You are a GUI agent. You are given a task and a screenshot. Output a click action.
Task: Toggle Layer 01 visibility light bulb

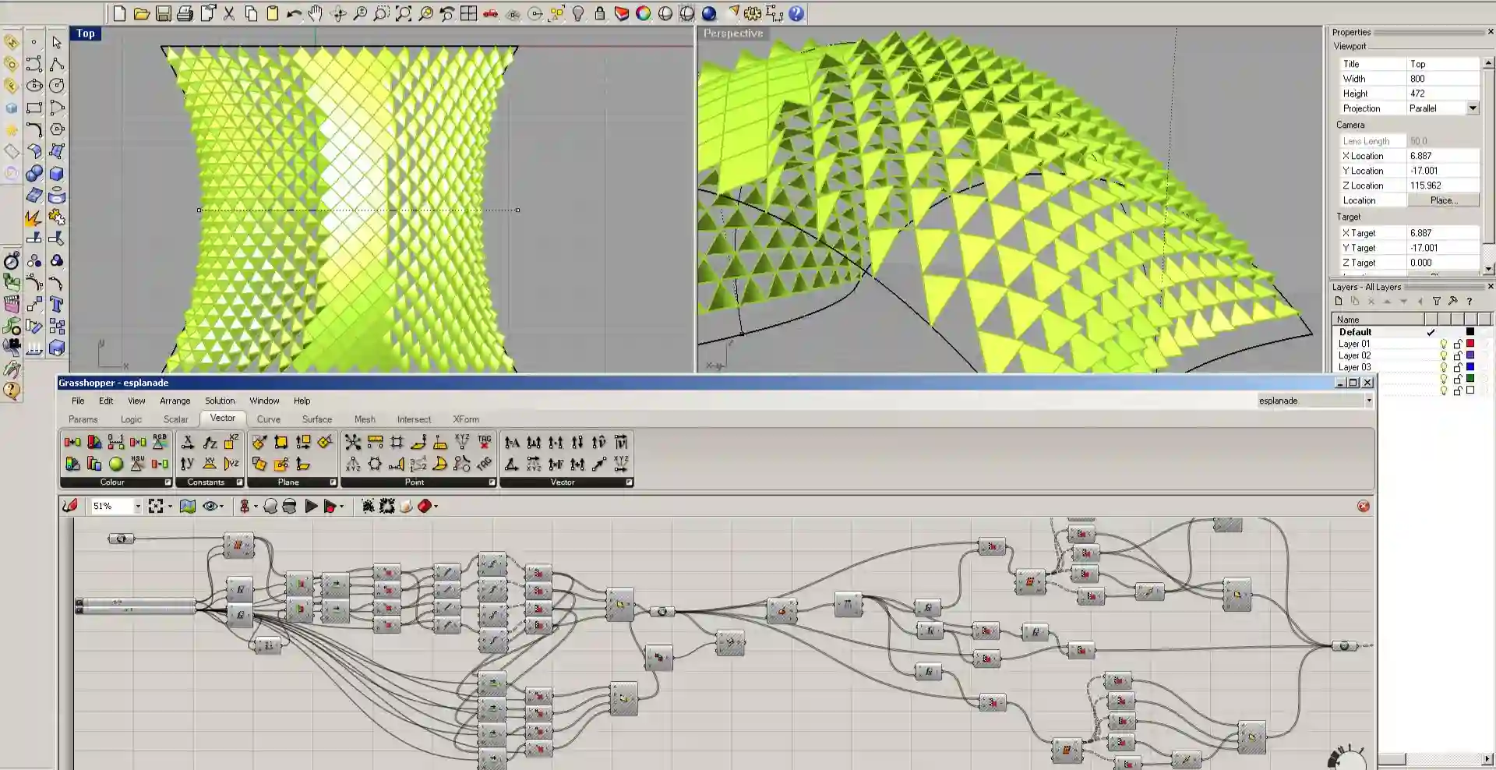(1444, 344)
